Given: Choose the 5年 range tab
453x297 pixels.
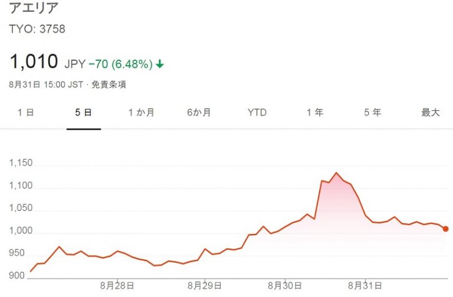Looking at the screenshot, I should [372, 113].
